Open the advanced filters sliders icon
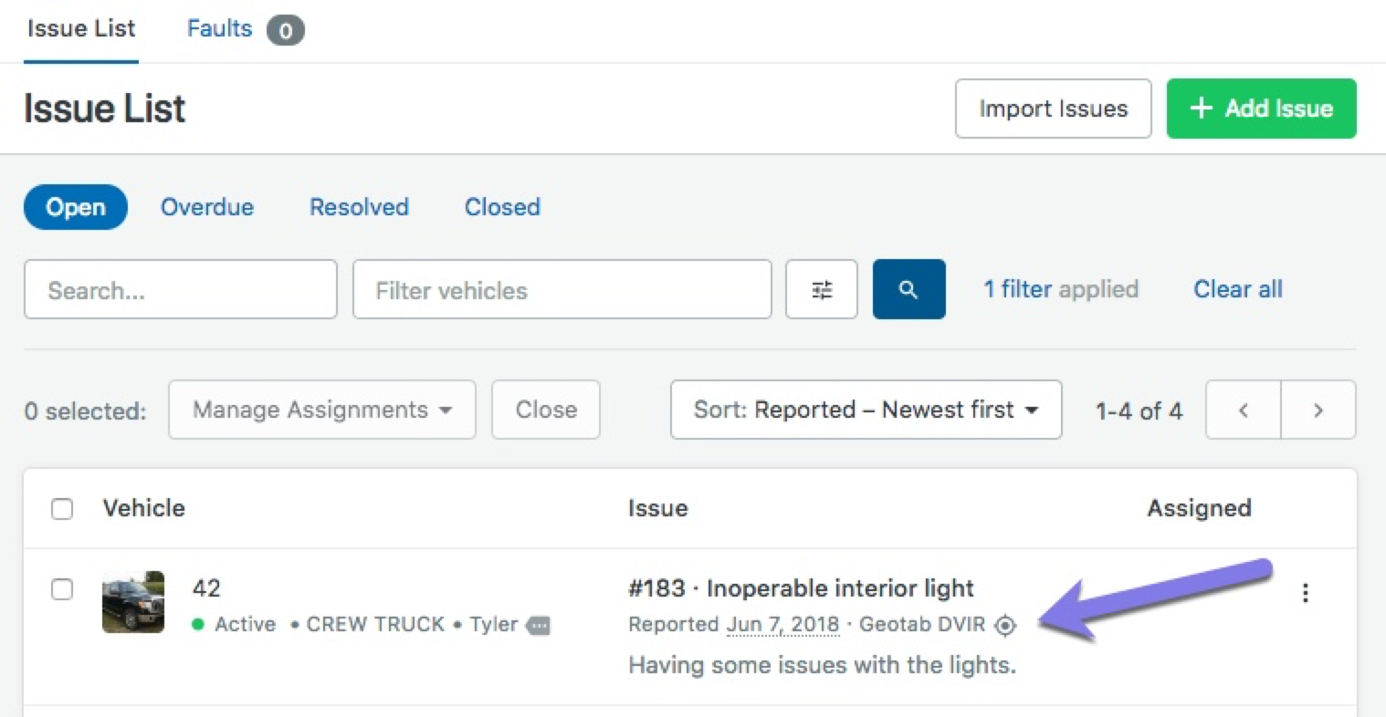Screen dimensions: 1386x717 [822, 290]
